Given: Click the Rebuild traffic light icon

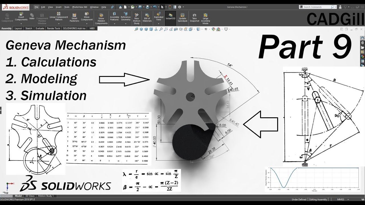Looking at the screenshot, I should 170,7.
